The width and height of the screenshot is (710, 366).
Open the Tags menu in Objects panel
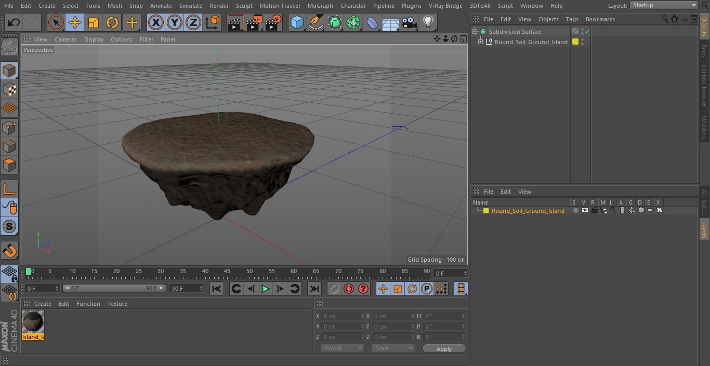[x=572, y=19]
